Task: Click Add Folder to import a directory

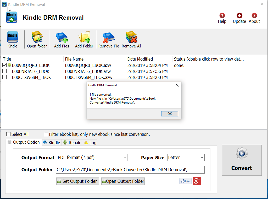Action: tap(84, 39)
